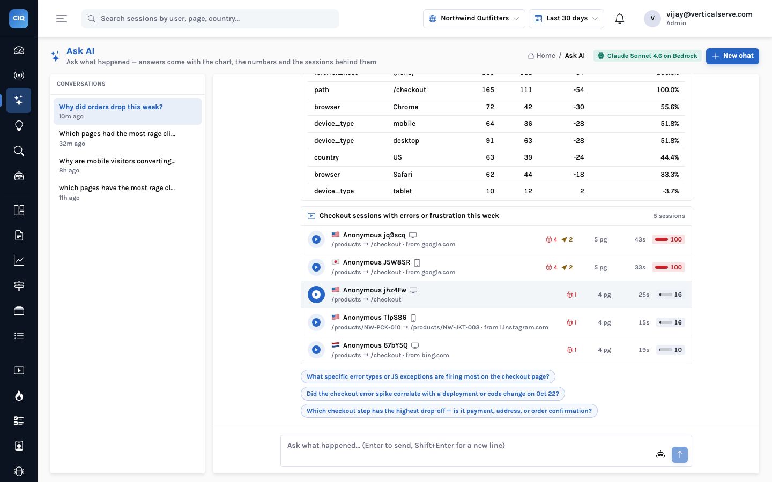Toggle the hamburger menu in top bar
Image resolution: width=772 pixels, height=482 pixels.
[62, 19]
